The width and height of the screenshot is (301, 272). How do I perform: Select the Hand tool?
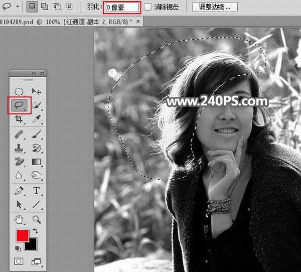coord(19,219)
